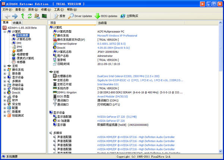Expand the 主板 tree node
Viewport: 224px width, 160px height.
click(x=5, y=66)
